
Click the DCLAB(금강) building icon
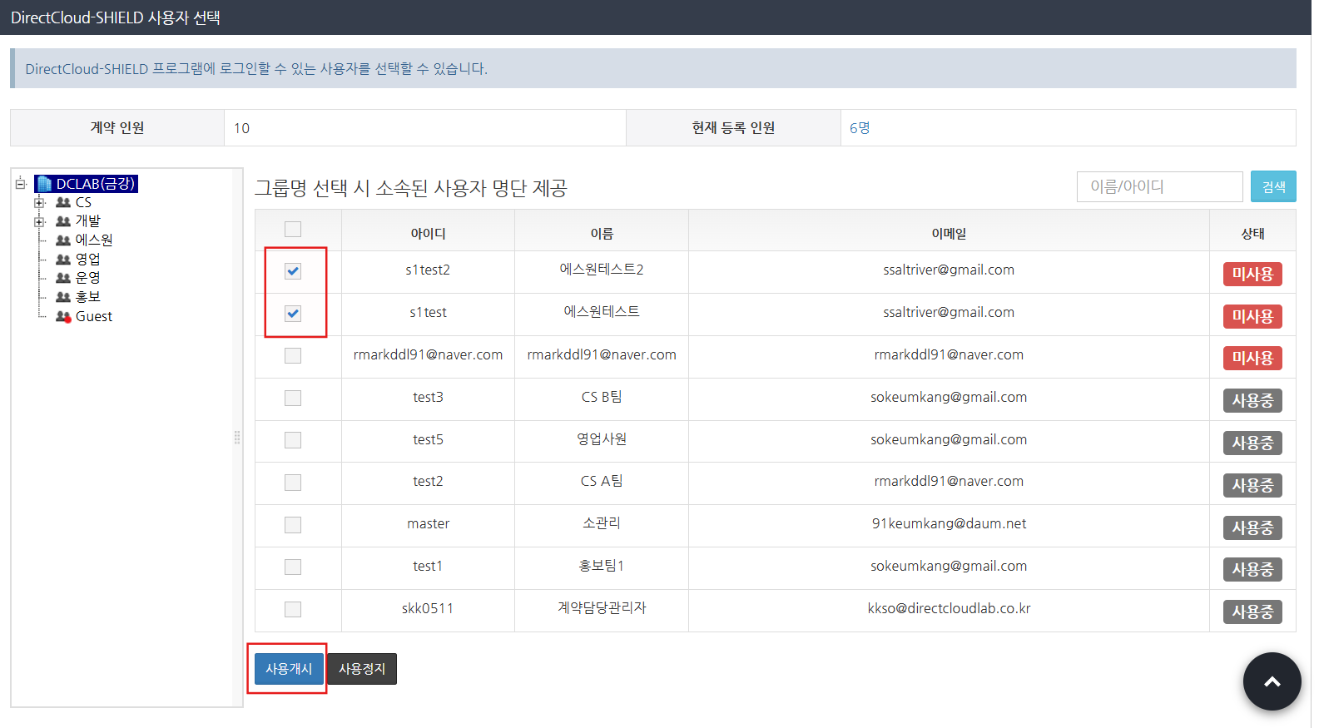(x=44, y=184)
